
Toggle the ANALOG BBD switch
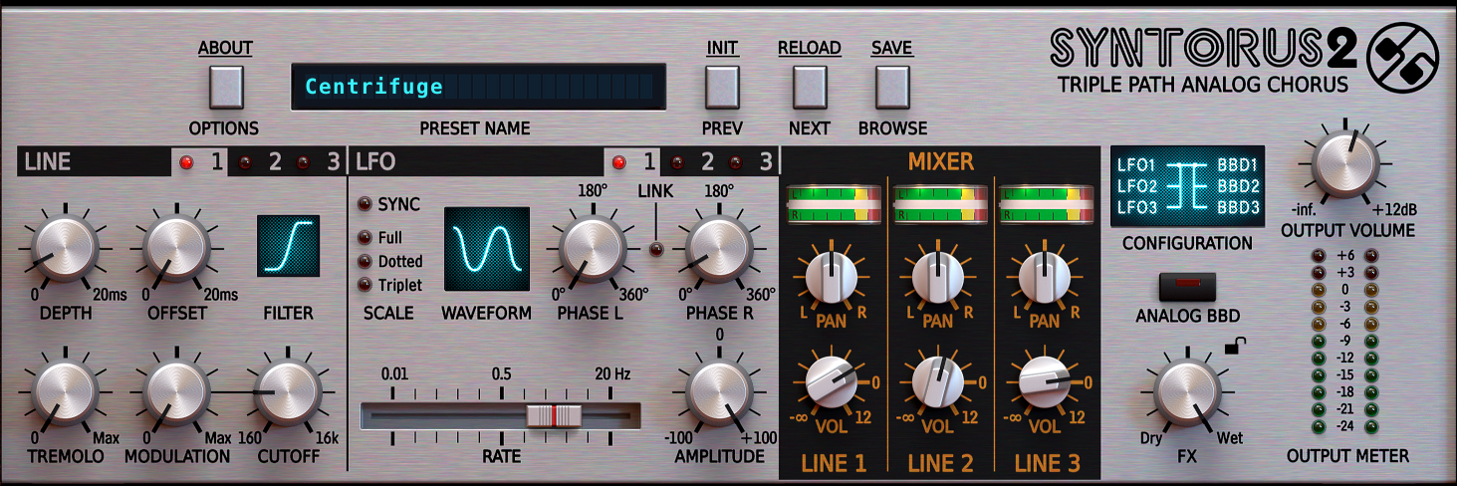point(1188,286)
